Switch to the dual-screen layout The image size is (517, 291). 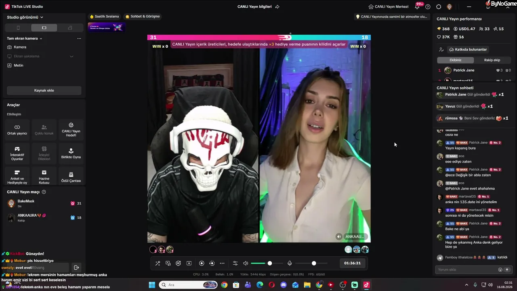point(70,28)
